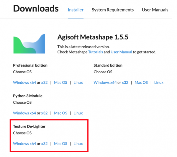Download Texture De-Lighter x32 version
Viewport: 177px width, 157px height.
(44, 144)
